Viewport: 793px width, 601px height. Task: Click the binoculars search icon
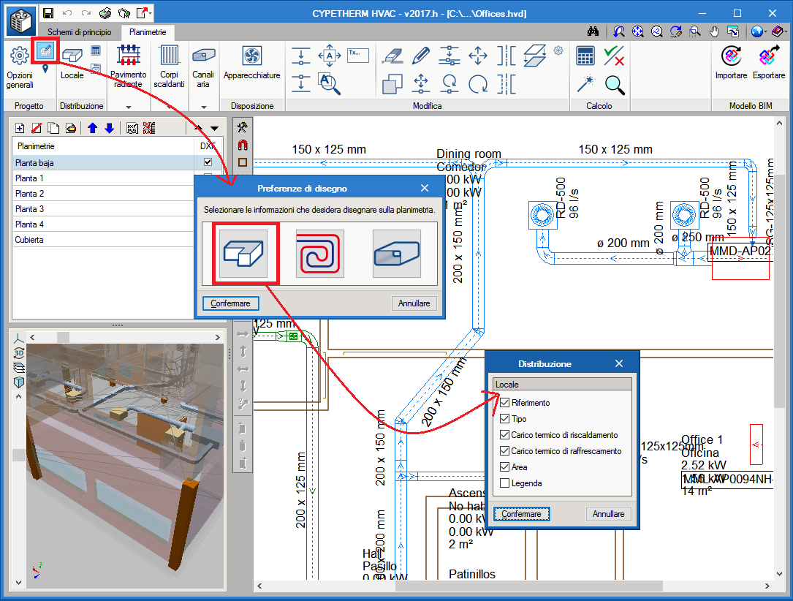point(593,32)
